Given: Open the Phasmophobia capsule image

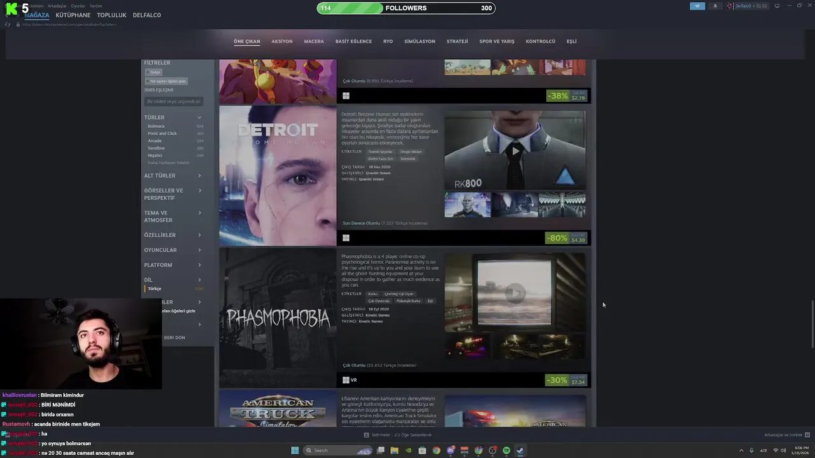Looking at the screenshot, I should click(278, 317).
